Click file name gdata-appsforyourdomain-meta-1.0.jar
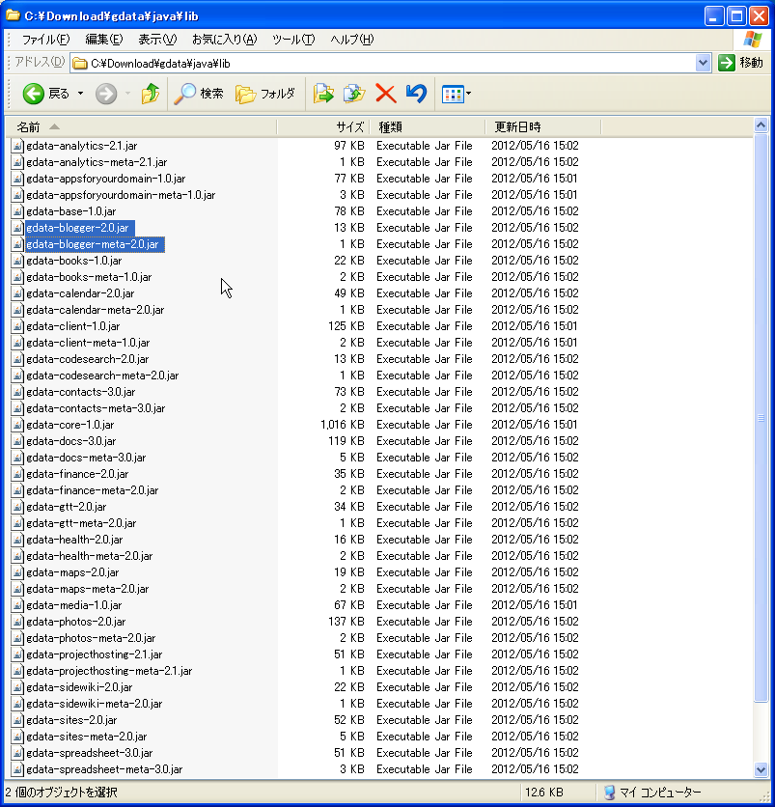Image resolution: width=775 pixels, height=807 pixels. pos(121,195)
